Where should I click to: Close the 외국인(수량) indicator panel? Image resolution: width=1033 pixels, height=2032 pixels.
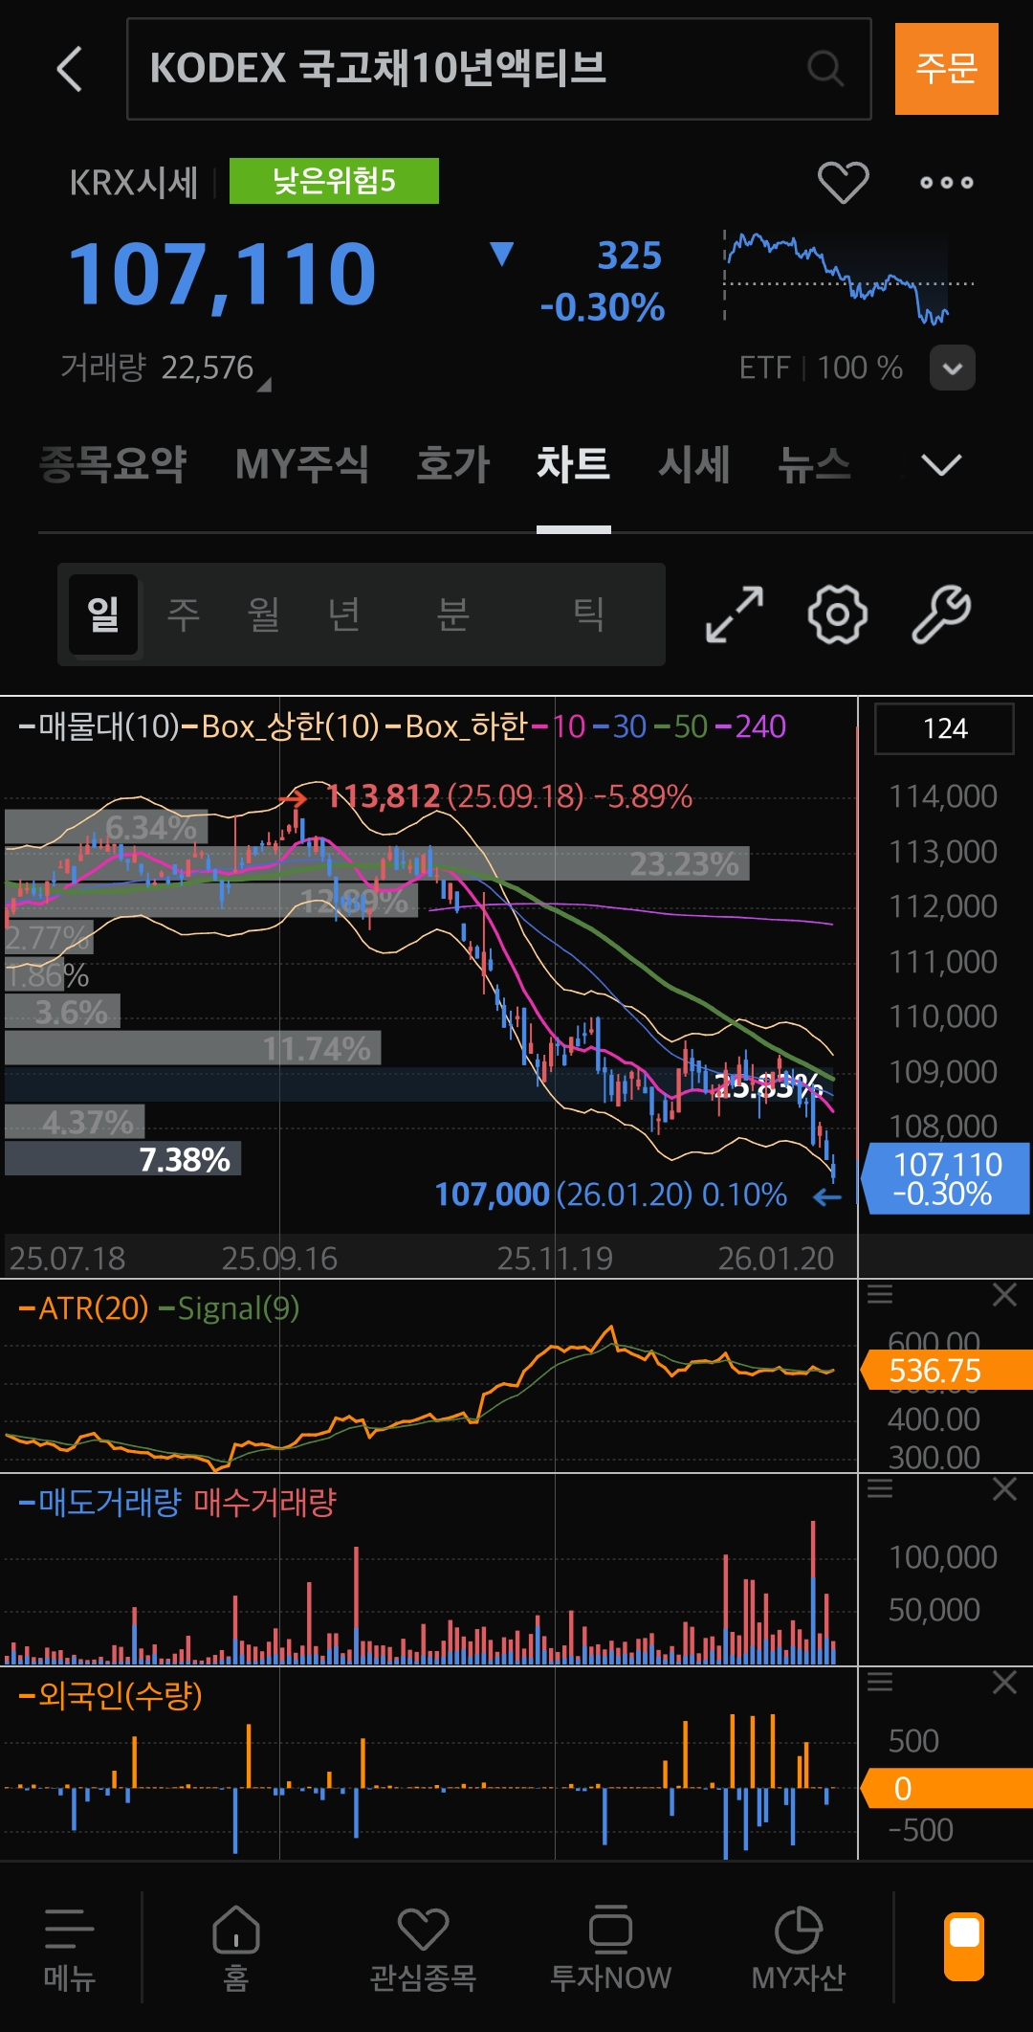[1004, 1682]
